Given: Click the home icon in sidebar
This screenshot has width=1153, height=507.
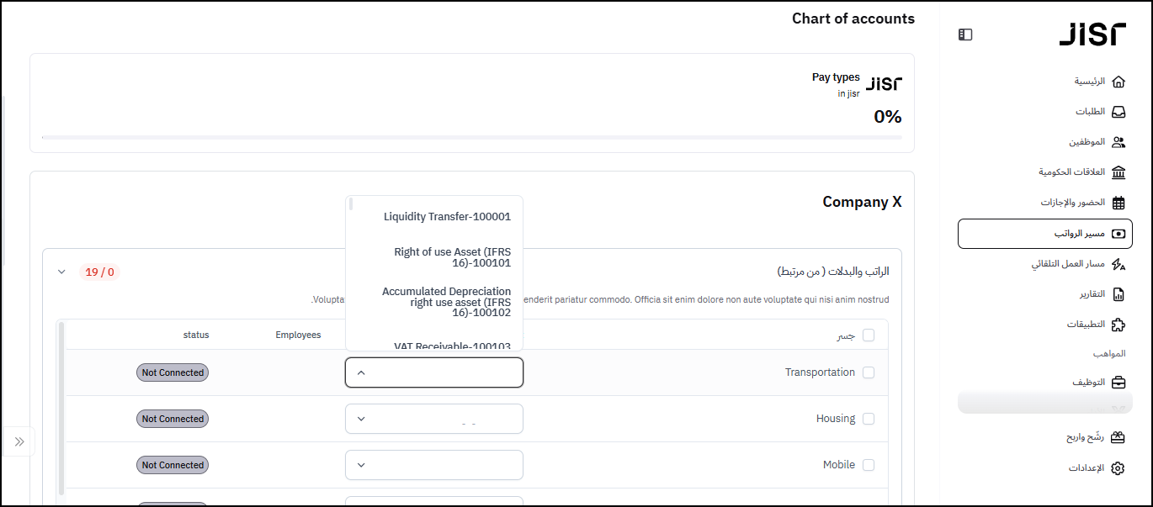Looking at the screenshot, I should 1118,82.
